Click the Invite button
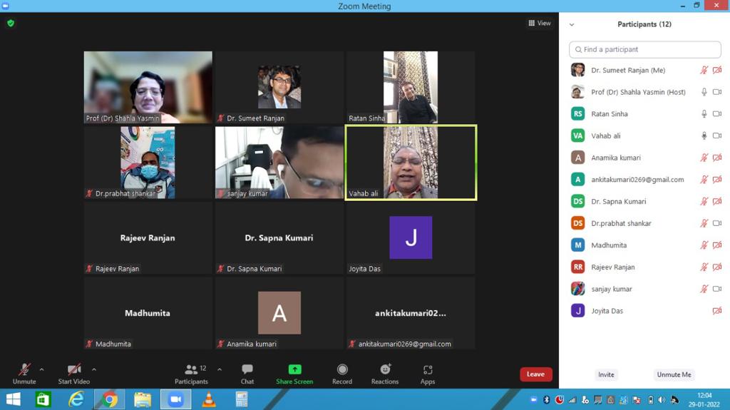730x410 pixels. pyautogui.click(x=606, y=374)
